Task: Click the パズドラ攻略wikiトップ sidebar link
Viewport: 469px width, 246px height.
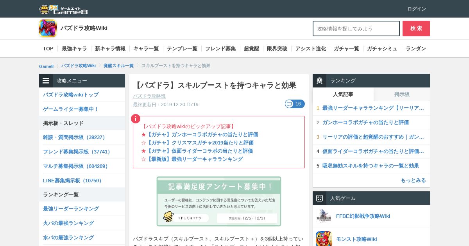Action: tap(71, 94)
